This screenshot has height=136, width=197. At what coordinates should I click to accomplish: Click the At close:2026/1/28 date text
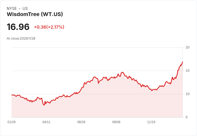point(21,39)
